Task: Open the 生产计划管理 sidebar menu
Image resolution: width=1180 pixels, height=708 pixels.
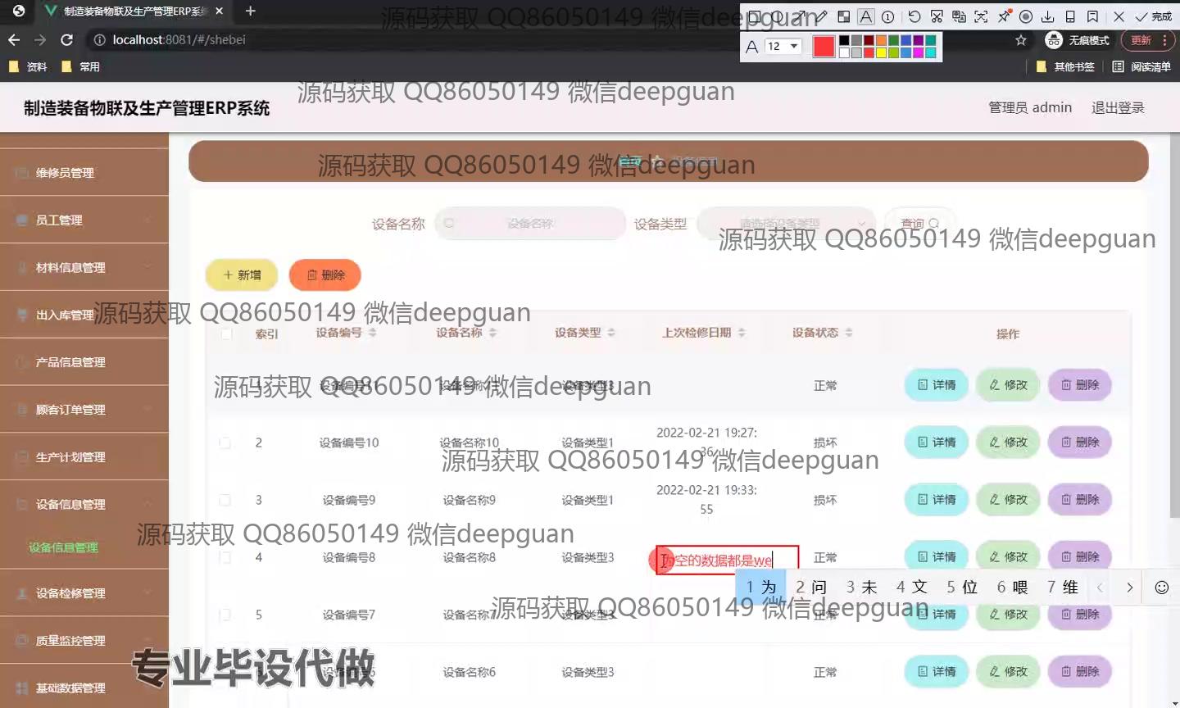Action: (x=84, y=457)
